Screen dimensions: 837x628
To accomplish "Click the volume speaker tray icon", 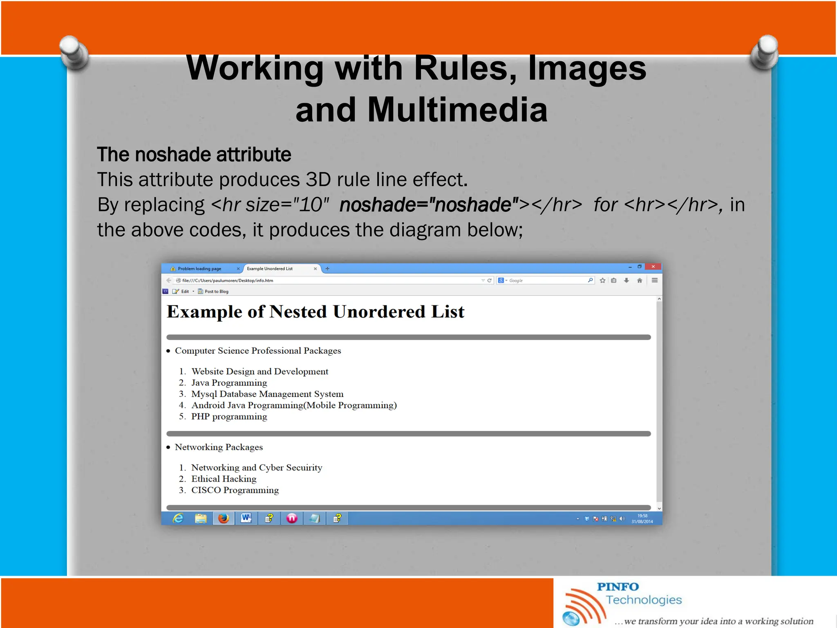I will (622, 519).
